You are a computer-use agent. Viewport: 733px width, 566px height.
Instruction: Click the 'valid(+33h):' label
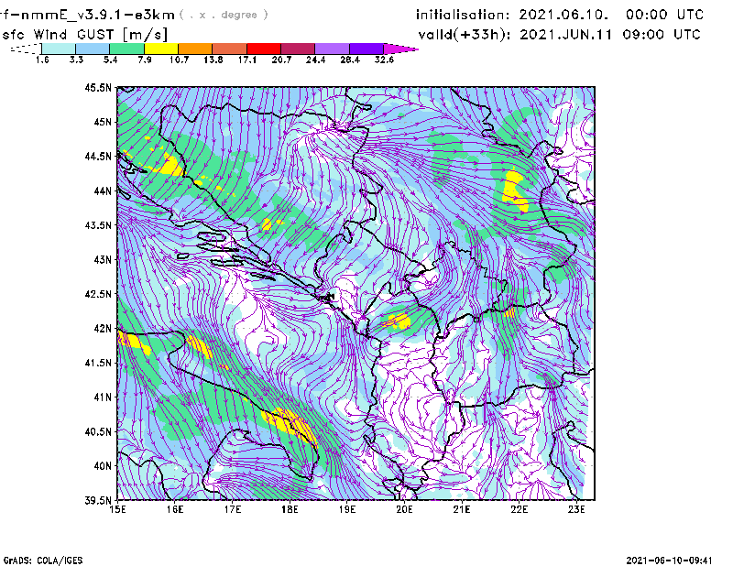[x=465, y=35]
